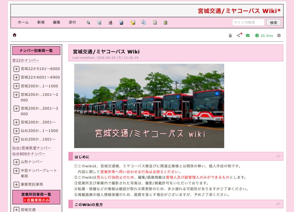
Task: Open the ホーム menu item
Action: [x=23, y=22]
